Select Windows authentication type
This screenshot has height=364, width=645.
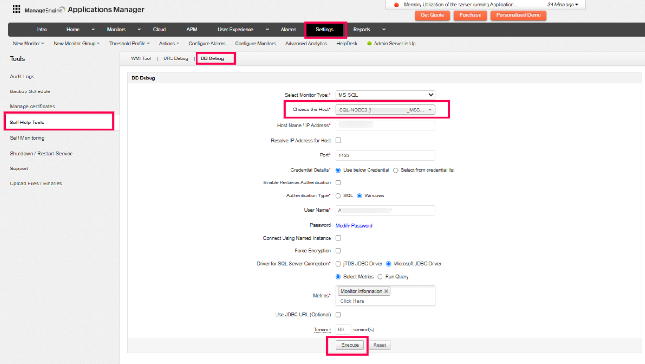tap(359, 196)
